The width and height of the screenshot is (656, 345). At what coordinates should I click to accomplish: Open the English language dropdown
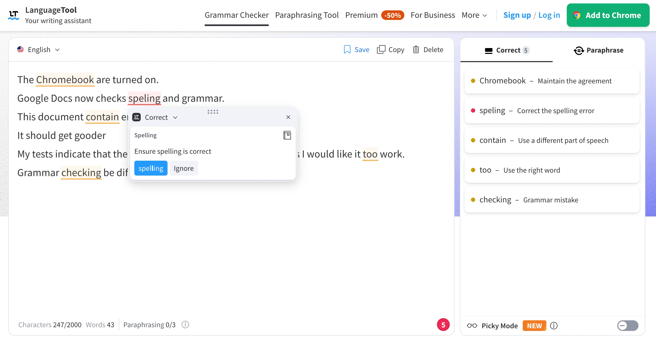(39, 50)
